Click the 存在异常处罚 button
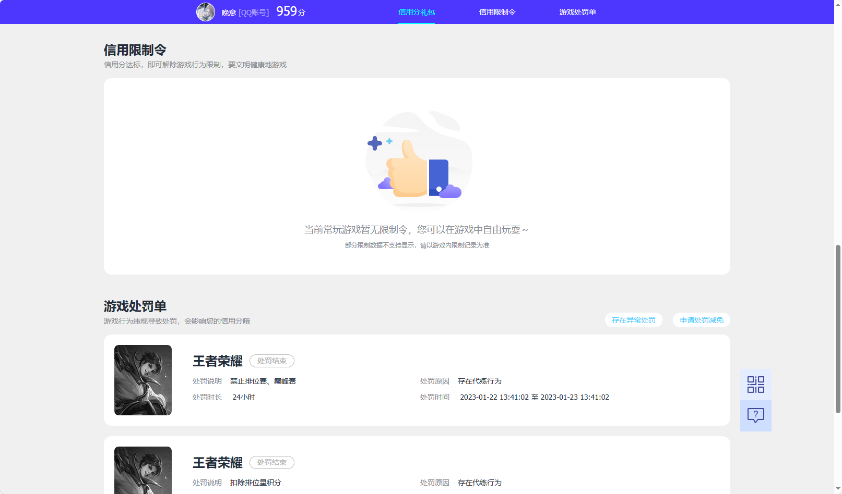842x494 pixels. coord(633,320)
